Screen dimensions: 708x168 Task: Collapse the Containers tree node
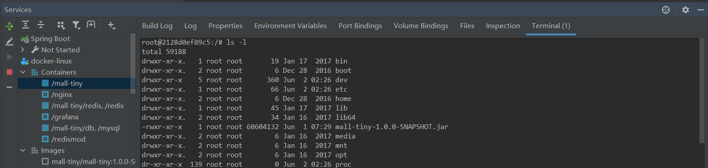[23, 72]
